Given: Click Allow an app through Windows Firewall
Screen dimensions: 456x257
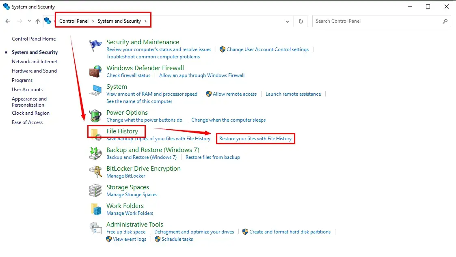Looking at the screenshot, I should coord(202,75).
